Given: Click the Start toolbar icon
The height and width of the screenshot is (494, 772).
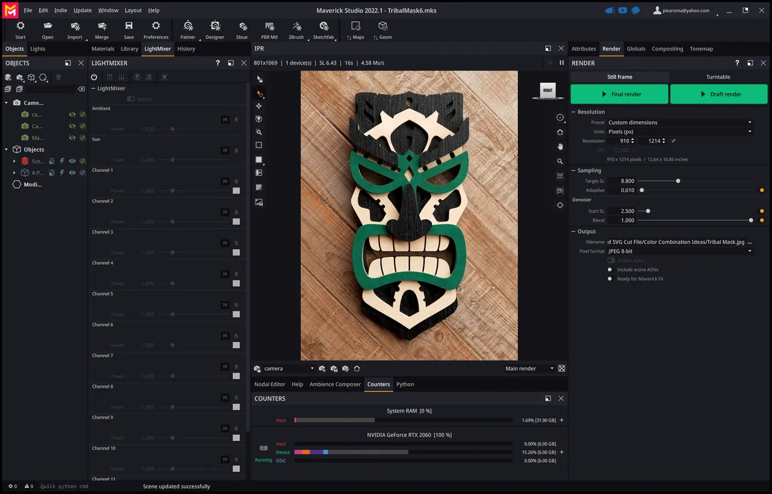Looking at the screenshot, I should coord(21,30).
